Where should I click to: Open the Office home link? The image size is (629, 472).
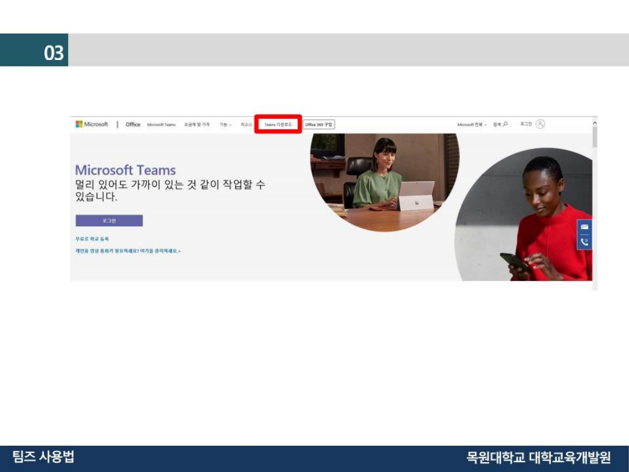(133, 125)
